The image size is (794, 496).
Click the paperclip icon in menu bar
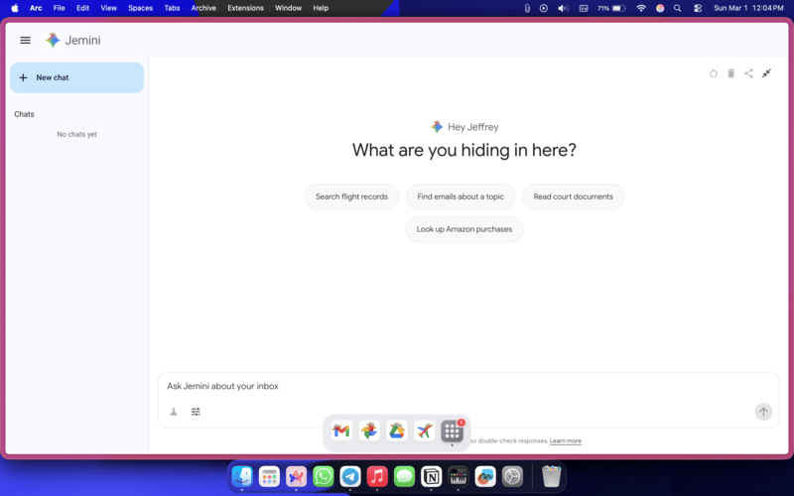[x=527, y=8]
